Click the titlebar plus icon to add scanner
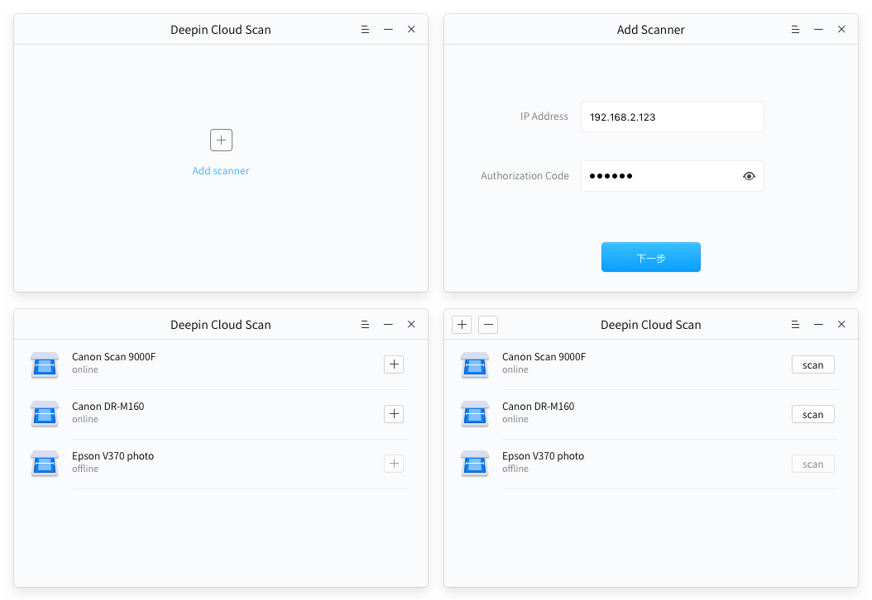Viewport: 872px width, 600px height. click(x=461, y=324)
